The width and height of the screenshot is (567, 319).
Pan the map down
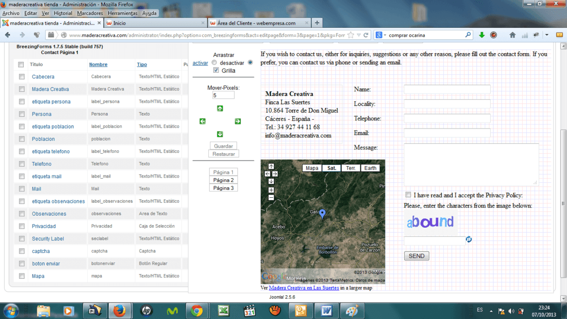click(x=271, y=181)
